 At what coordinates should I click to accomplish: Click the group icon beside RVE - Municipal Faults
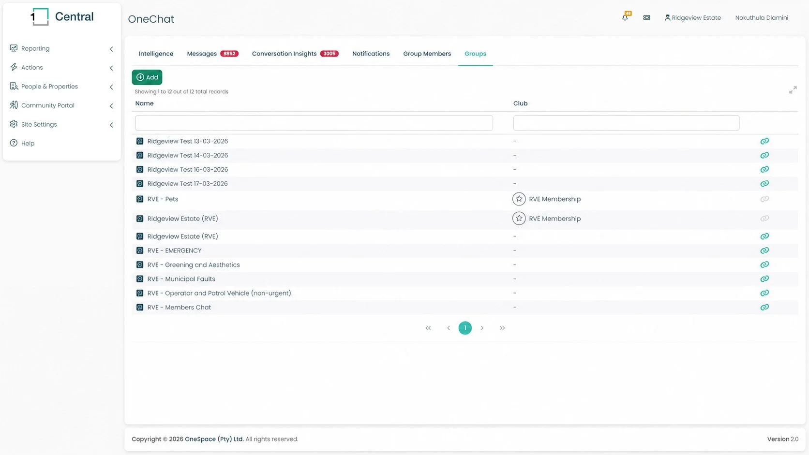click(140, 279)
